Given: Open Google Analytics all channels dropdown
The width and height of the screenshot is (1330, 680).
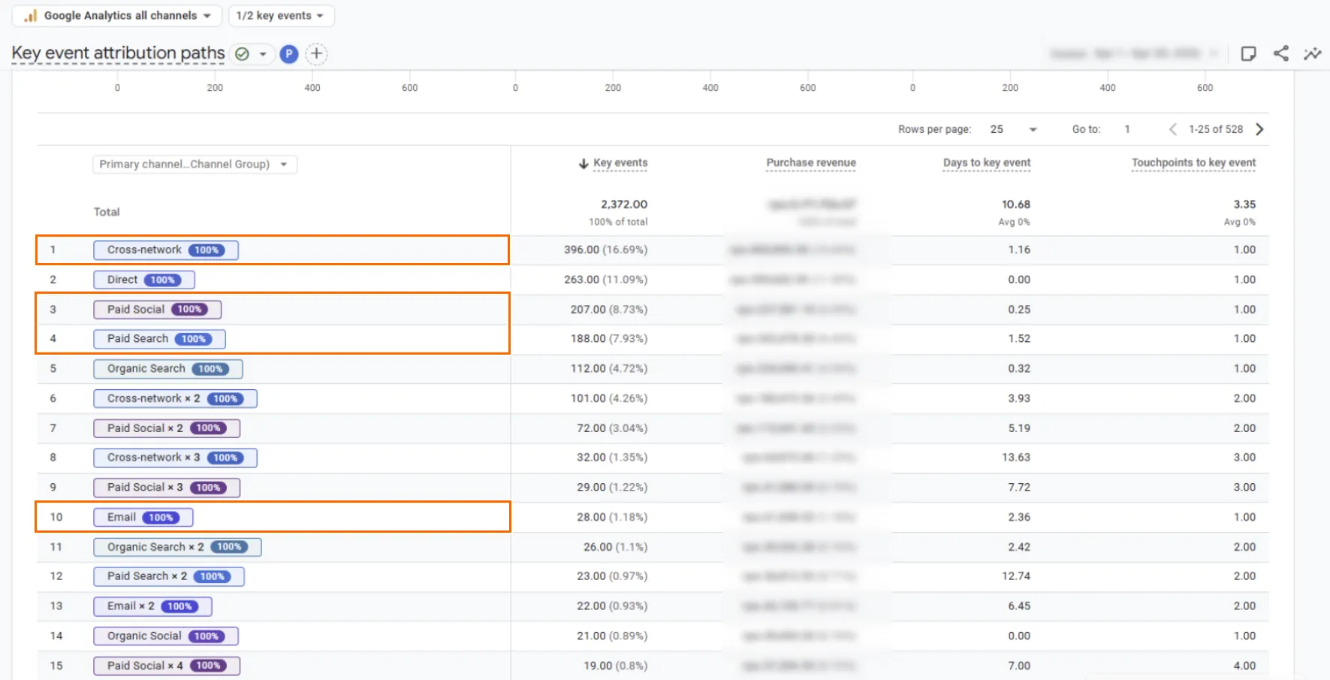Looking at the screenshot, I should (117, 15).
